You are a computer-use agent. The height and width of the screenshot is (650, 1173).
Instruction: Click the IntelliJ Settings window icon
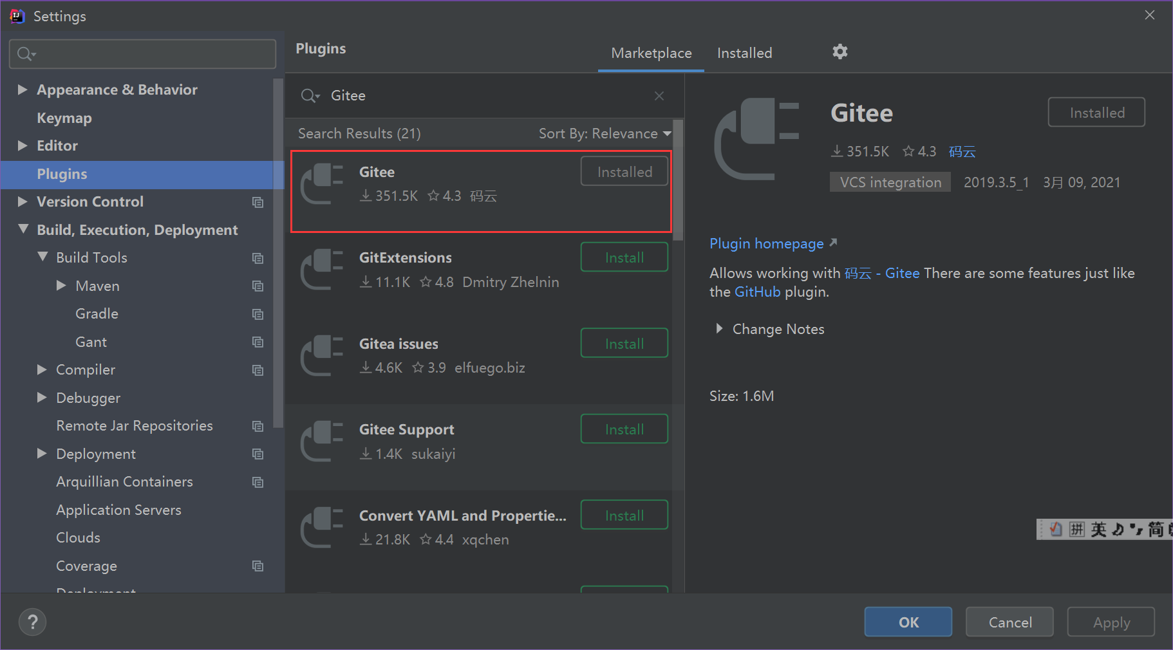pyautogui.click(x=17, y=16)
